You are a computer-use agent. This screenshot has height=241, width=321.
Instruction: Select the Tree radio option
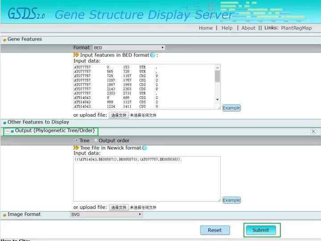point(77,140)
